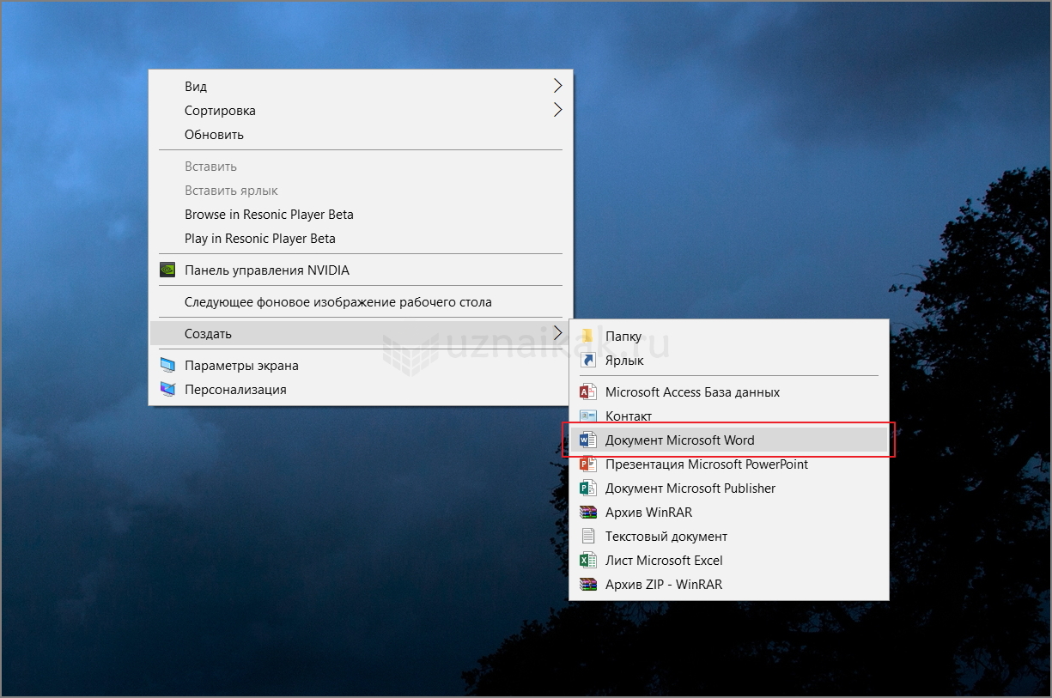Choose Архив ZIP - WinRAR entry
This screenshot has height=698, width=1052.
point(663,585)
